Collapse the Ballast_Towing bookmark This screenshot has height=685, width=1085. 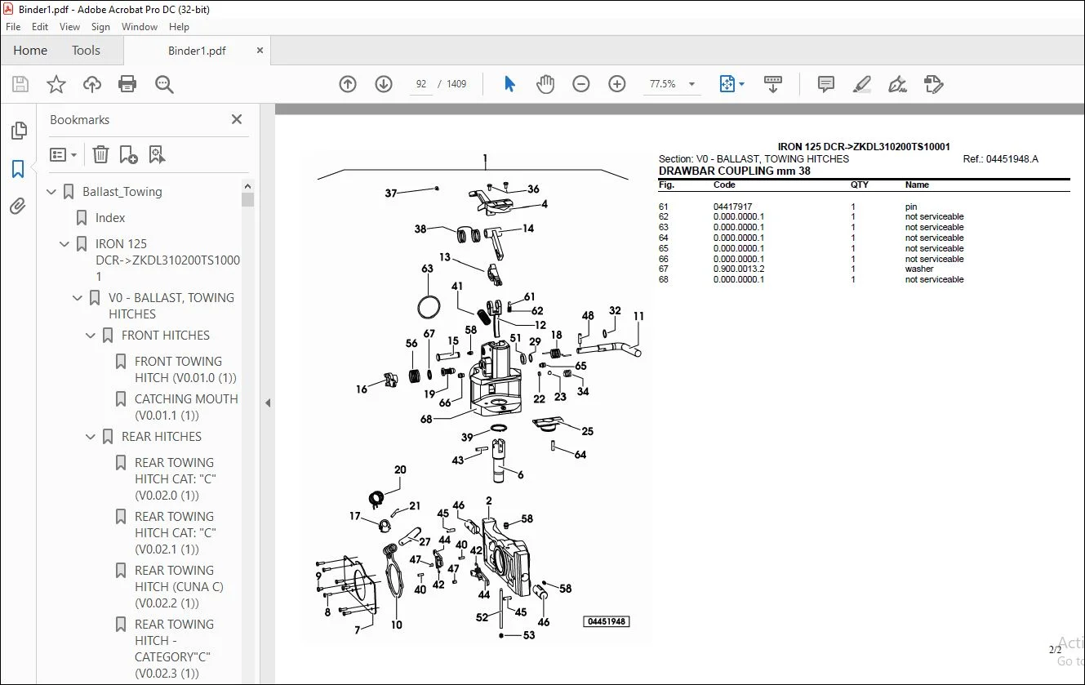(51, 192)
